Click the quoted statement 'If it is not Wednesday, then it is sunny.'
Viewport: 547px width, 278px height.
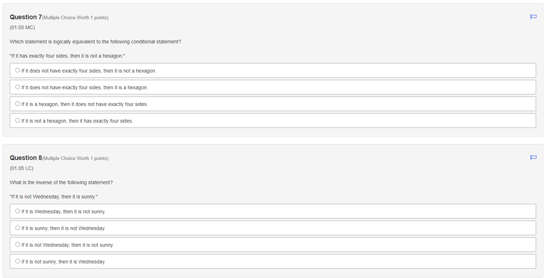[x=54, y=197]
